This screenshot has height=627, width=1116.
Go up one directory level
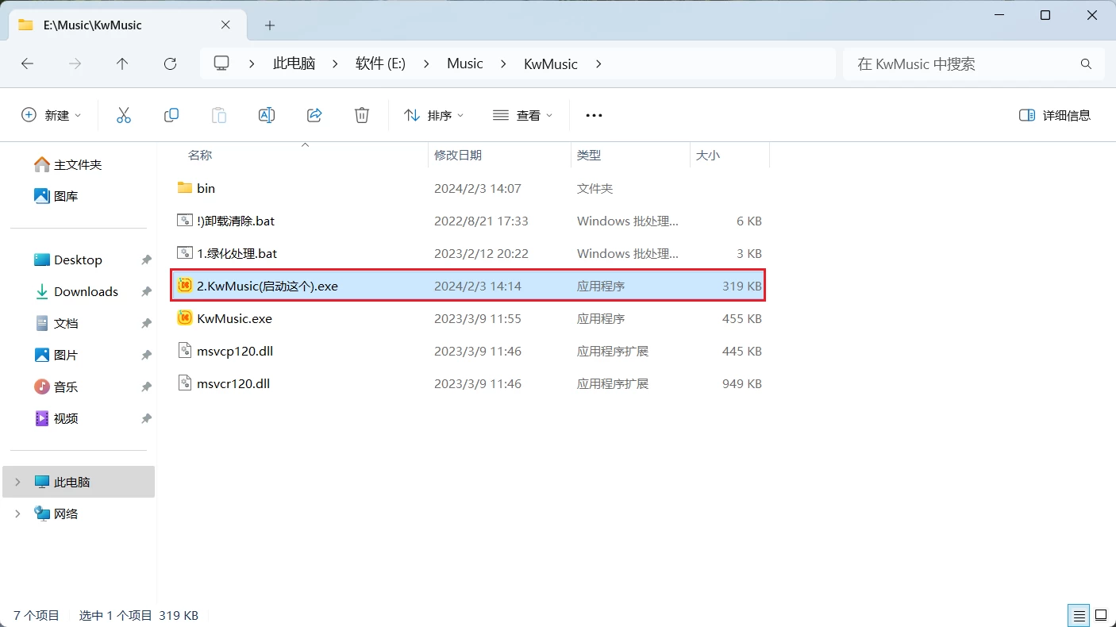coord(122,63)
